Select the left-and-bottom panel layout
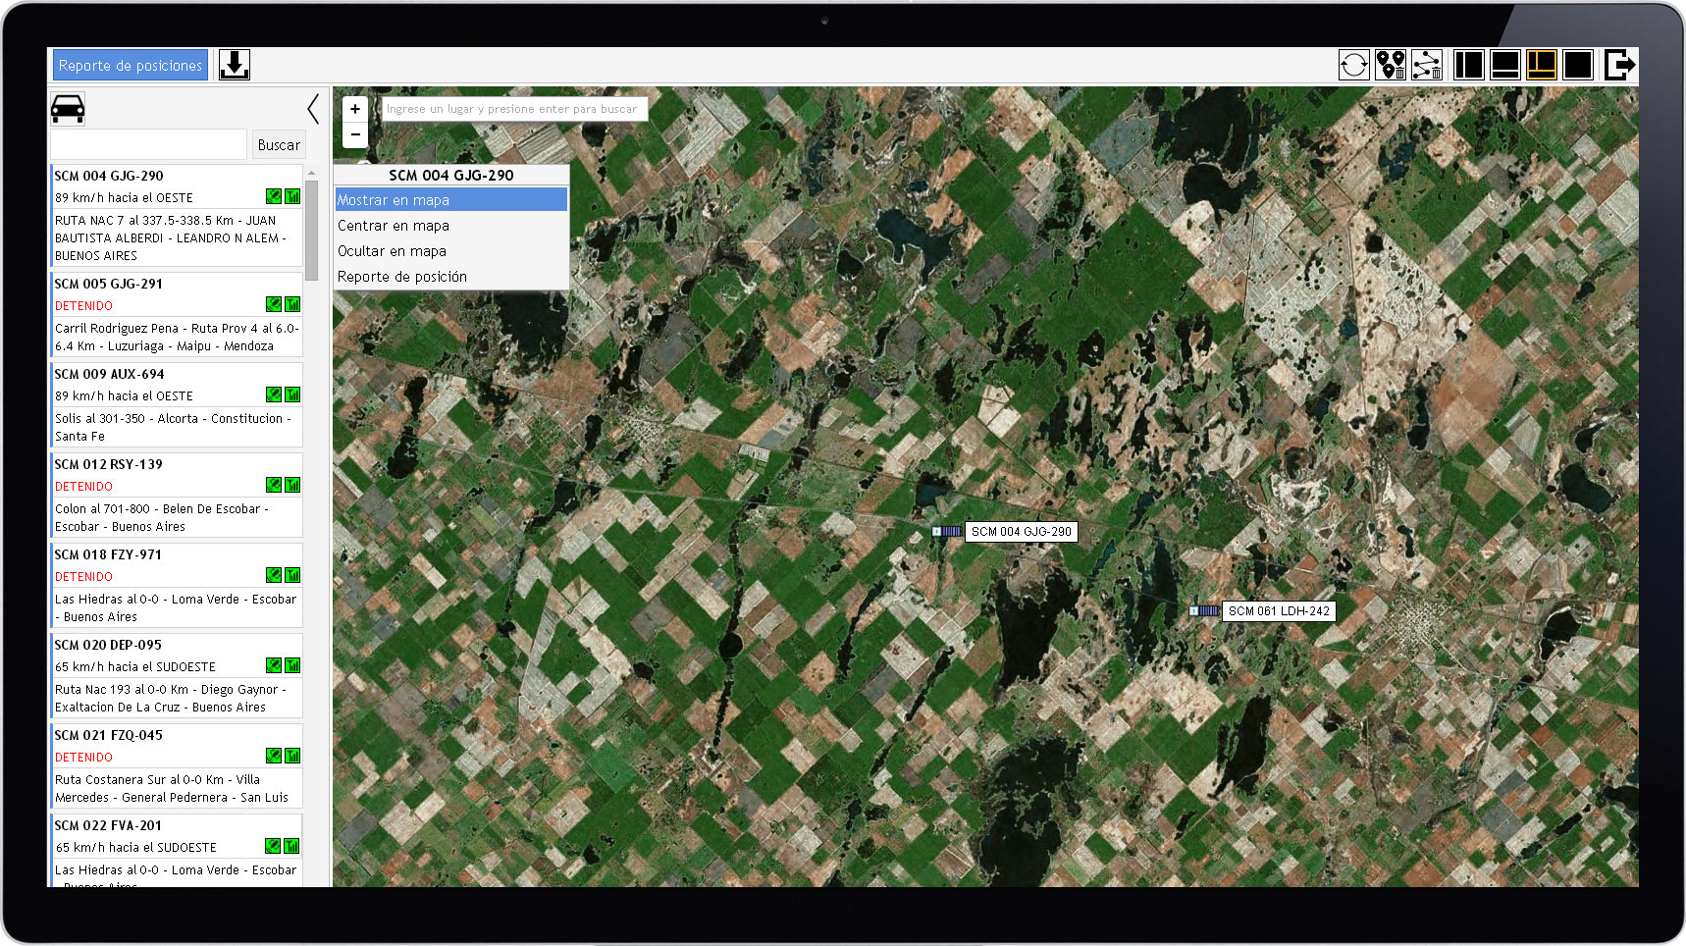Screen dimensions: 1686x946 (x=1541, y=65)
